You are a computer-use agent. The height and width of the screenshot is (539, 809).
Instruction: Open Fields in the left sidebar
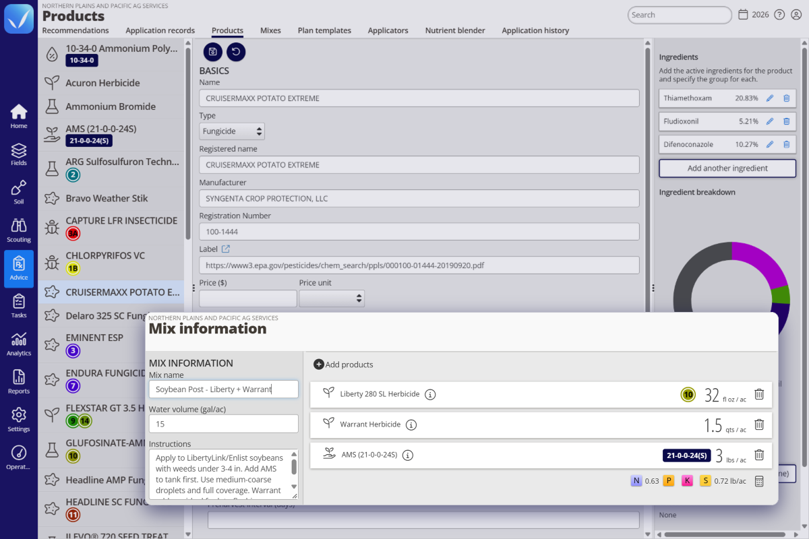pyautogui.click(x=19, y=154)
